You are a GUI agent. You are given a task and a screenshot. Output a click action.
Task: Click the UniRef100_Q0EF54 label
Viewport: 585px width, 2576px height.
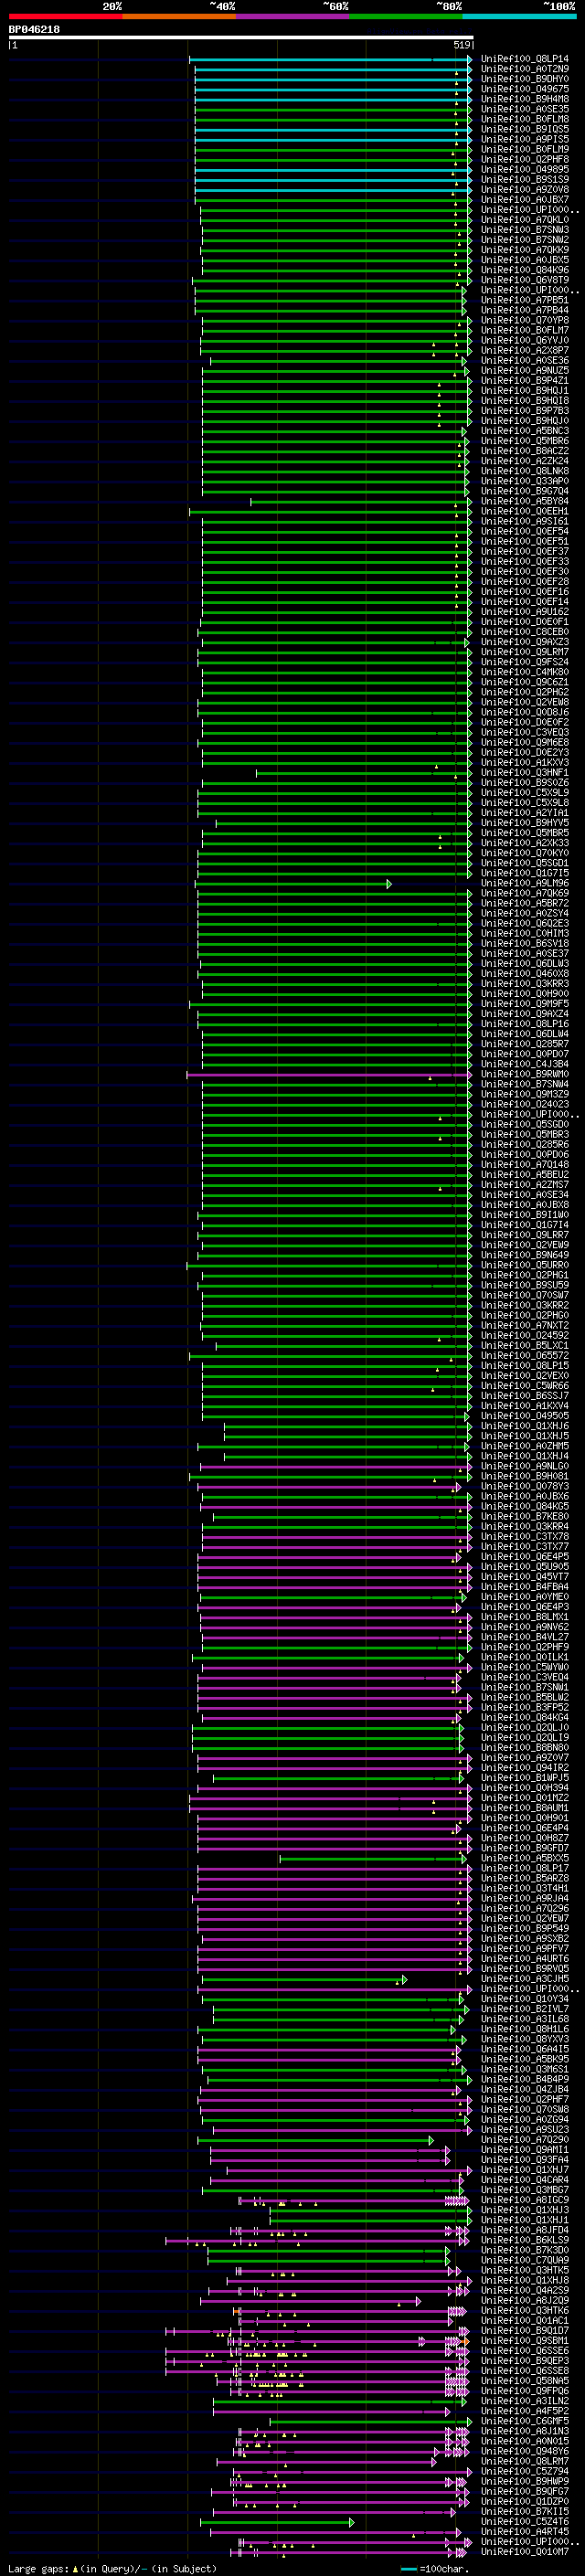pyautogui.click(x=525, y=532)
